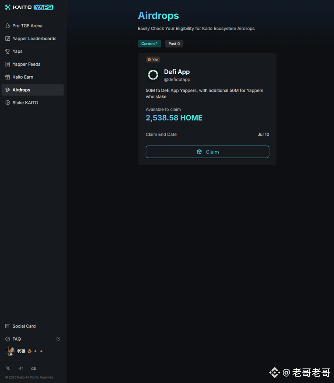Click the Available to claim label
The image size is (334, 383).
click(163, 109)
